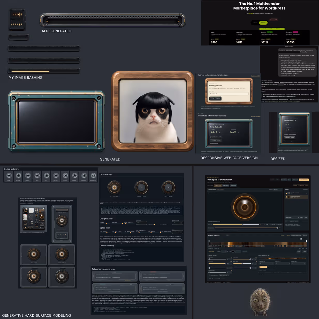Click the Walnut studio input field
319x319 pixels.
click(x=229, y=94)
